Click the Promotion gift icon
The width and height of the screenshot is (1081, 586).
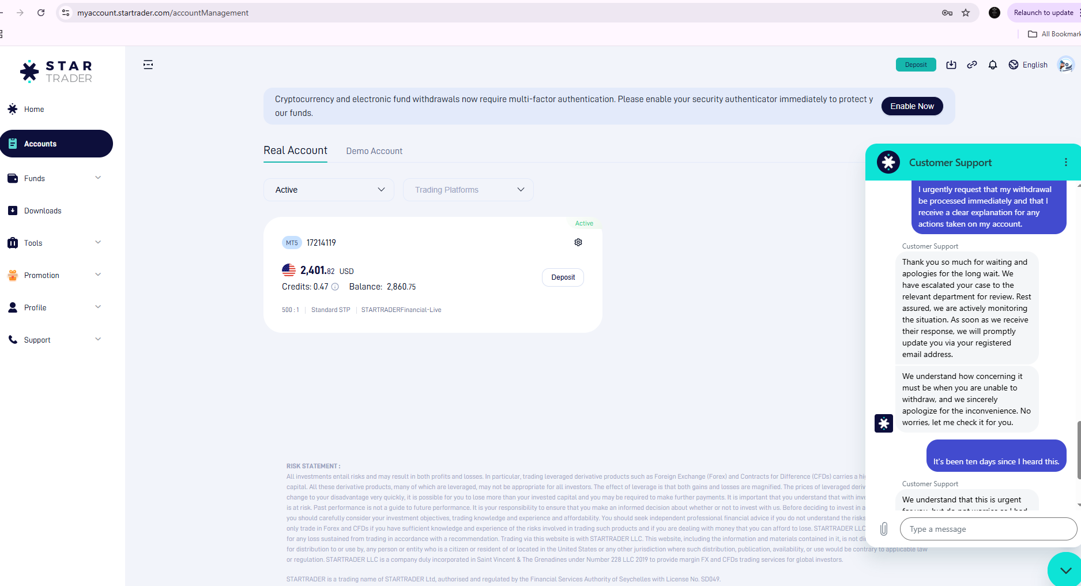[13, 275]
